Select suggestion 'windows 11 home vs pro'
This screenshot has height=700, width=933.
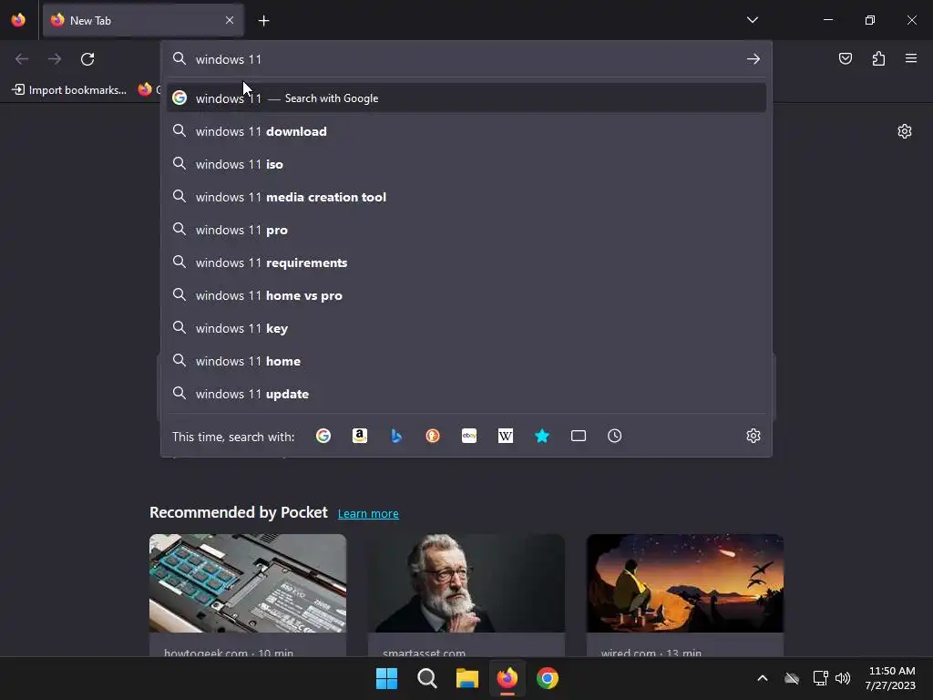coord(466,295)
